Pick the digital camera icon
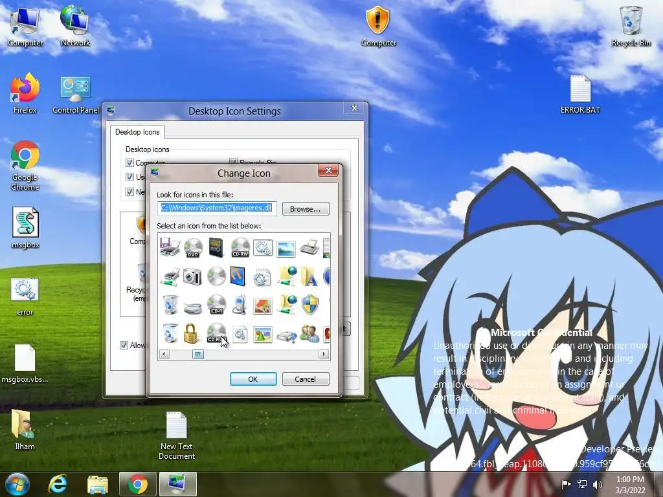 pyautogui.click(x=193, y=277)
